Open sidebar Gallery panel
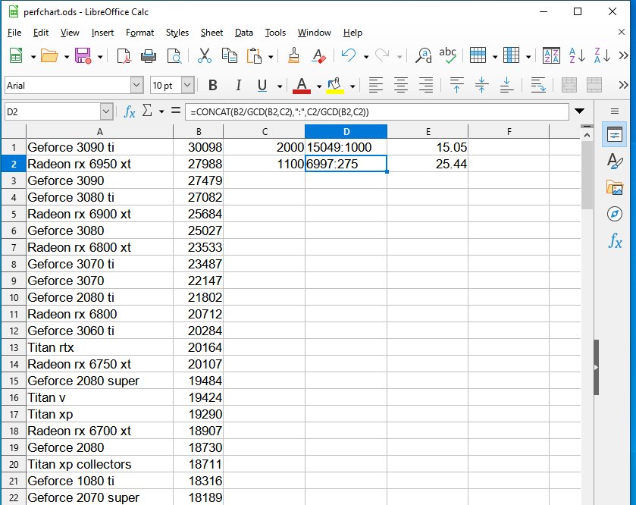 pyautogui.click(x=615, y=188)
